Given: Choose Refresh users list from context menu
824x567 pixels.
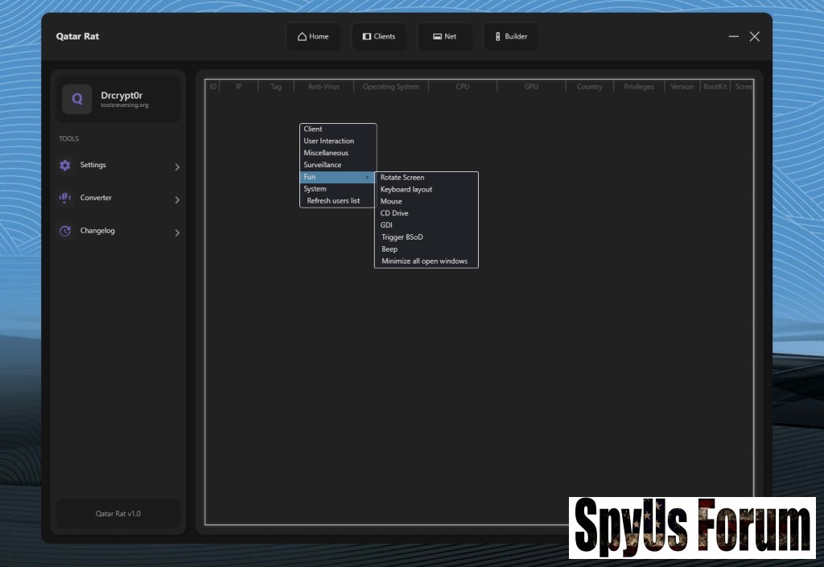Looking at the screenshot, I should (x=333, y=201).
